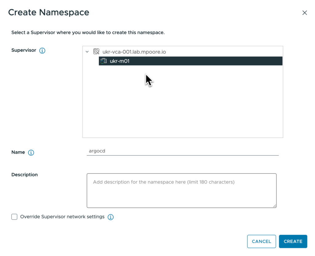
Task: Click the Supervisor label text
Action: (x=24, y=50)
